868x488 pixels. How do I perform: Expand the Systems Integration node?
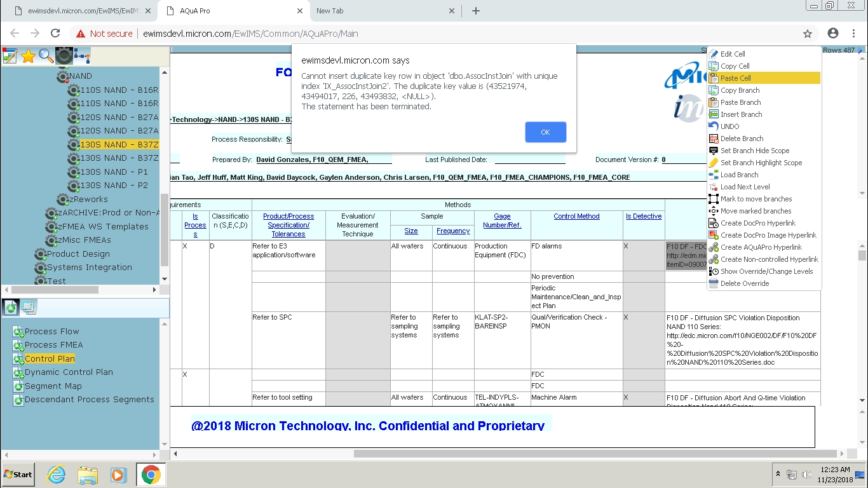click(41, 268)
